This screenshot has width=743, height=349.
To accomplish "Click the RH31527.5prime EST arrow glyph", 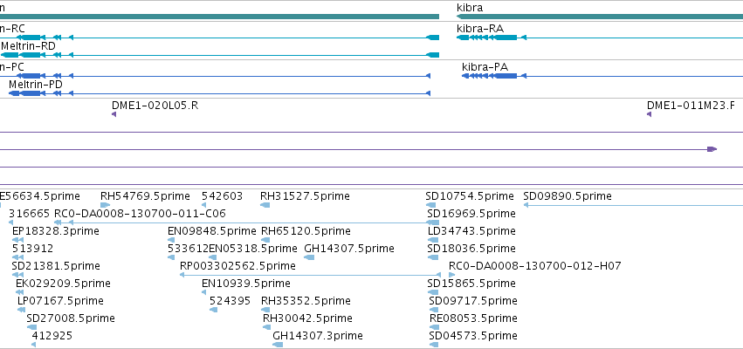I will [x=265, y=205].
